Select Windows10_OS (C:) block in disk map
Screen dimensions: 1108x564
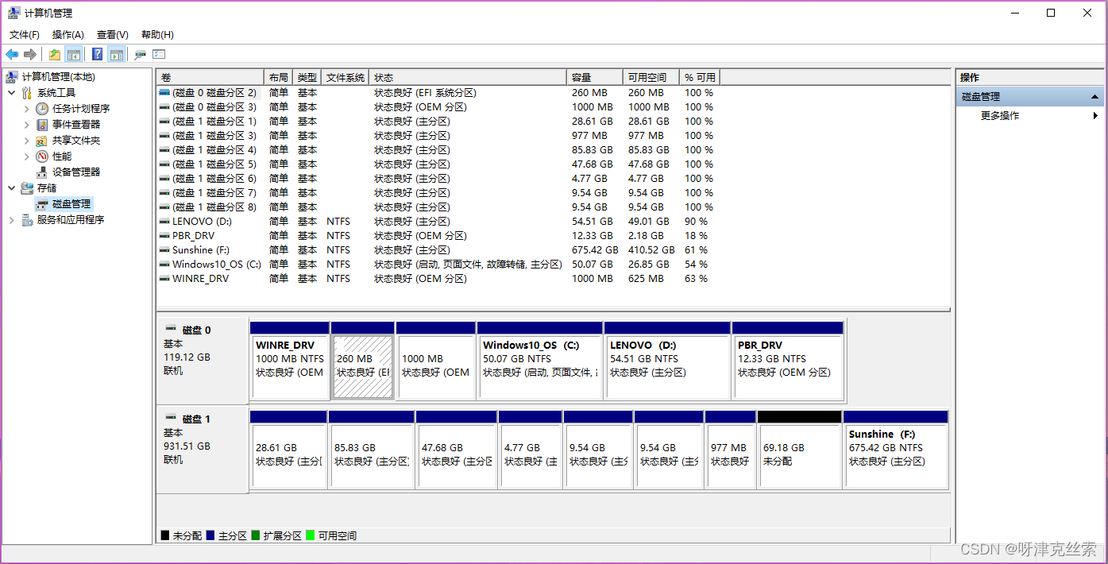pyautogui.click(x=540, y=361)
